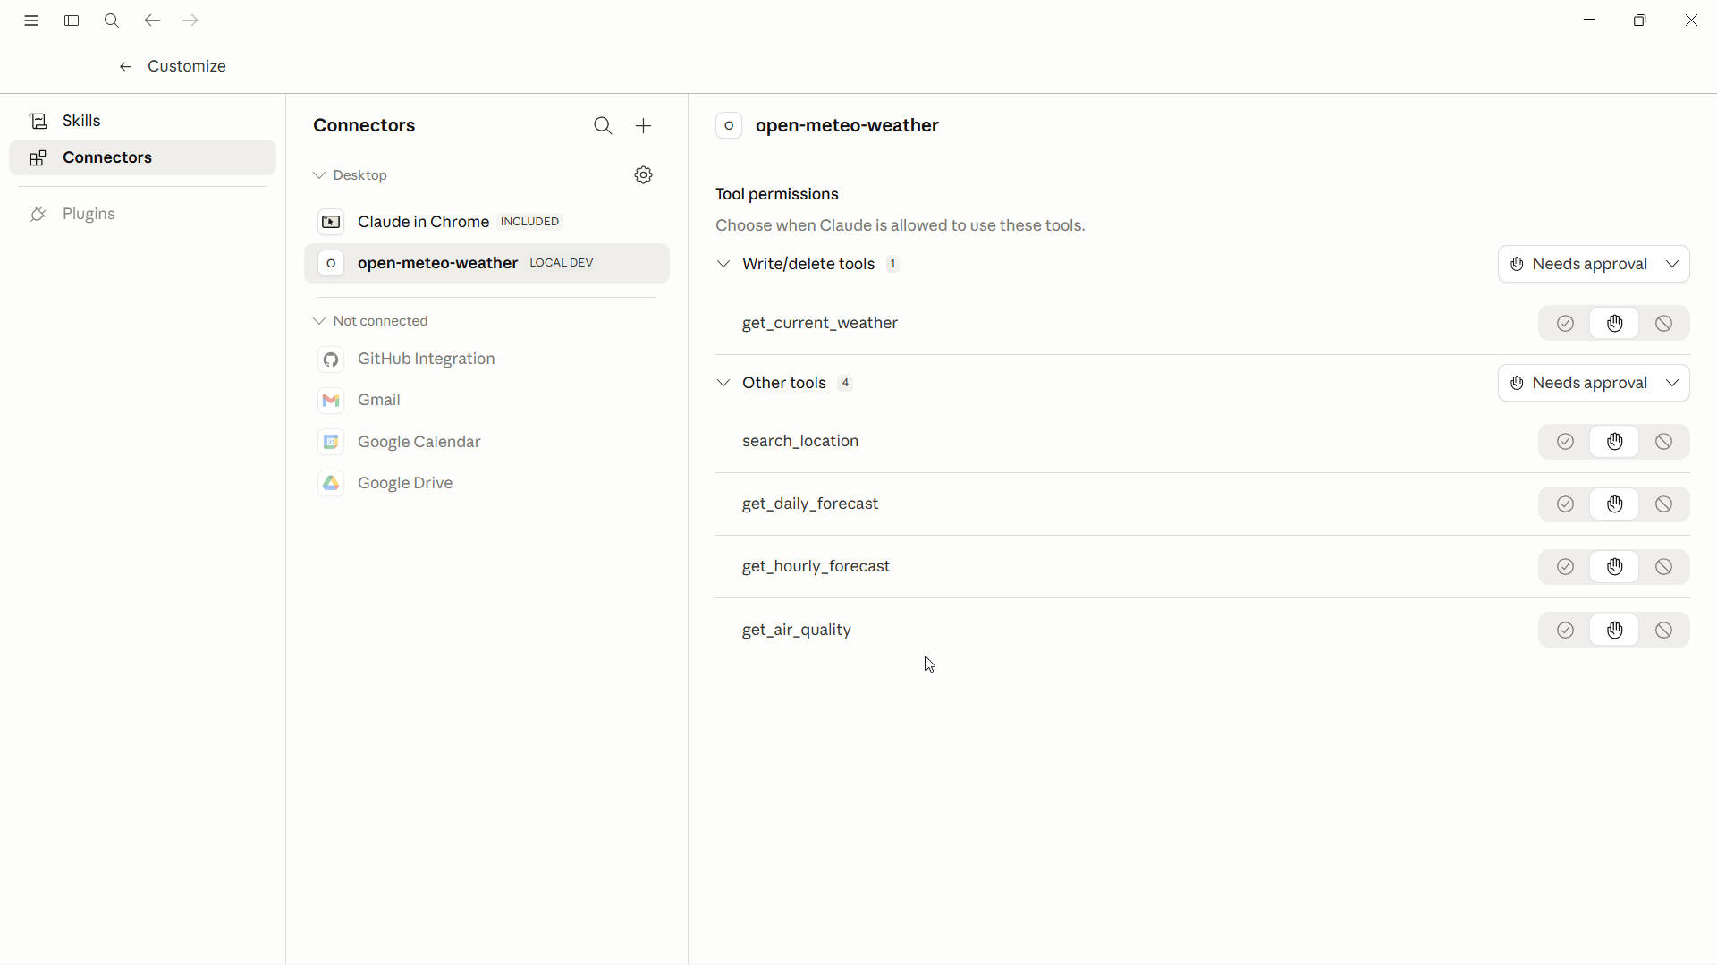Image resolution: width=1717 pixels, height=965 pixels.
Task: Block the search_location tool
Action: 1663,442
